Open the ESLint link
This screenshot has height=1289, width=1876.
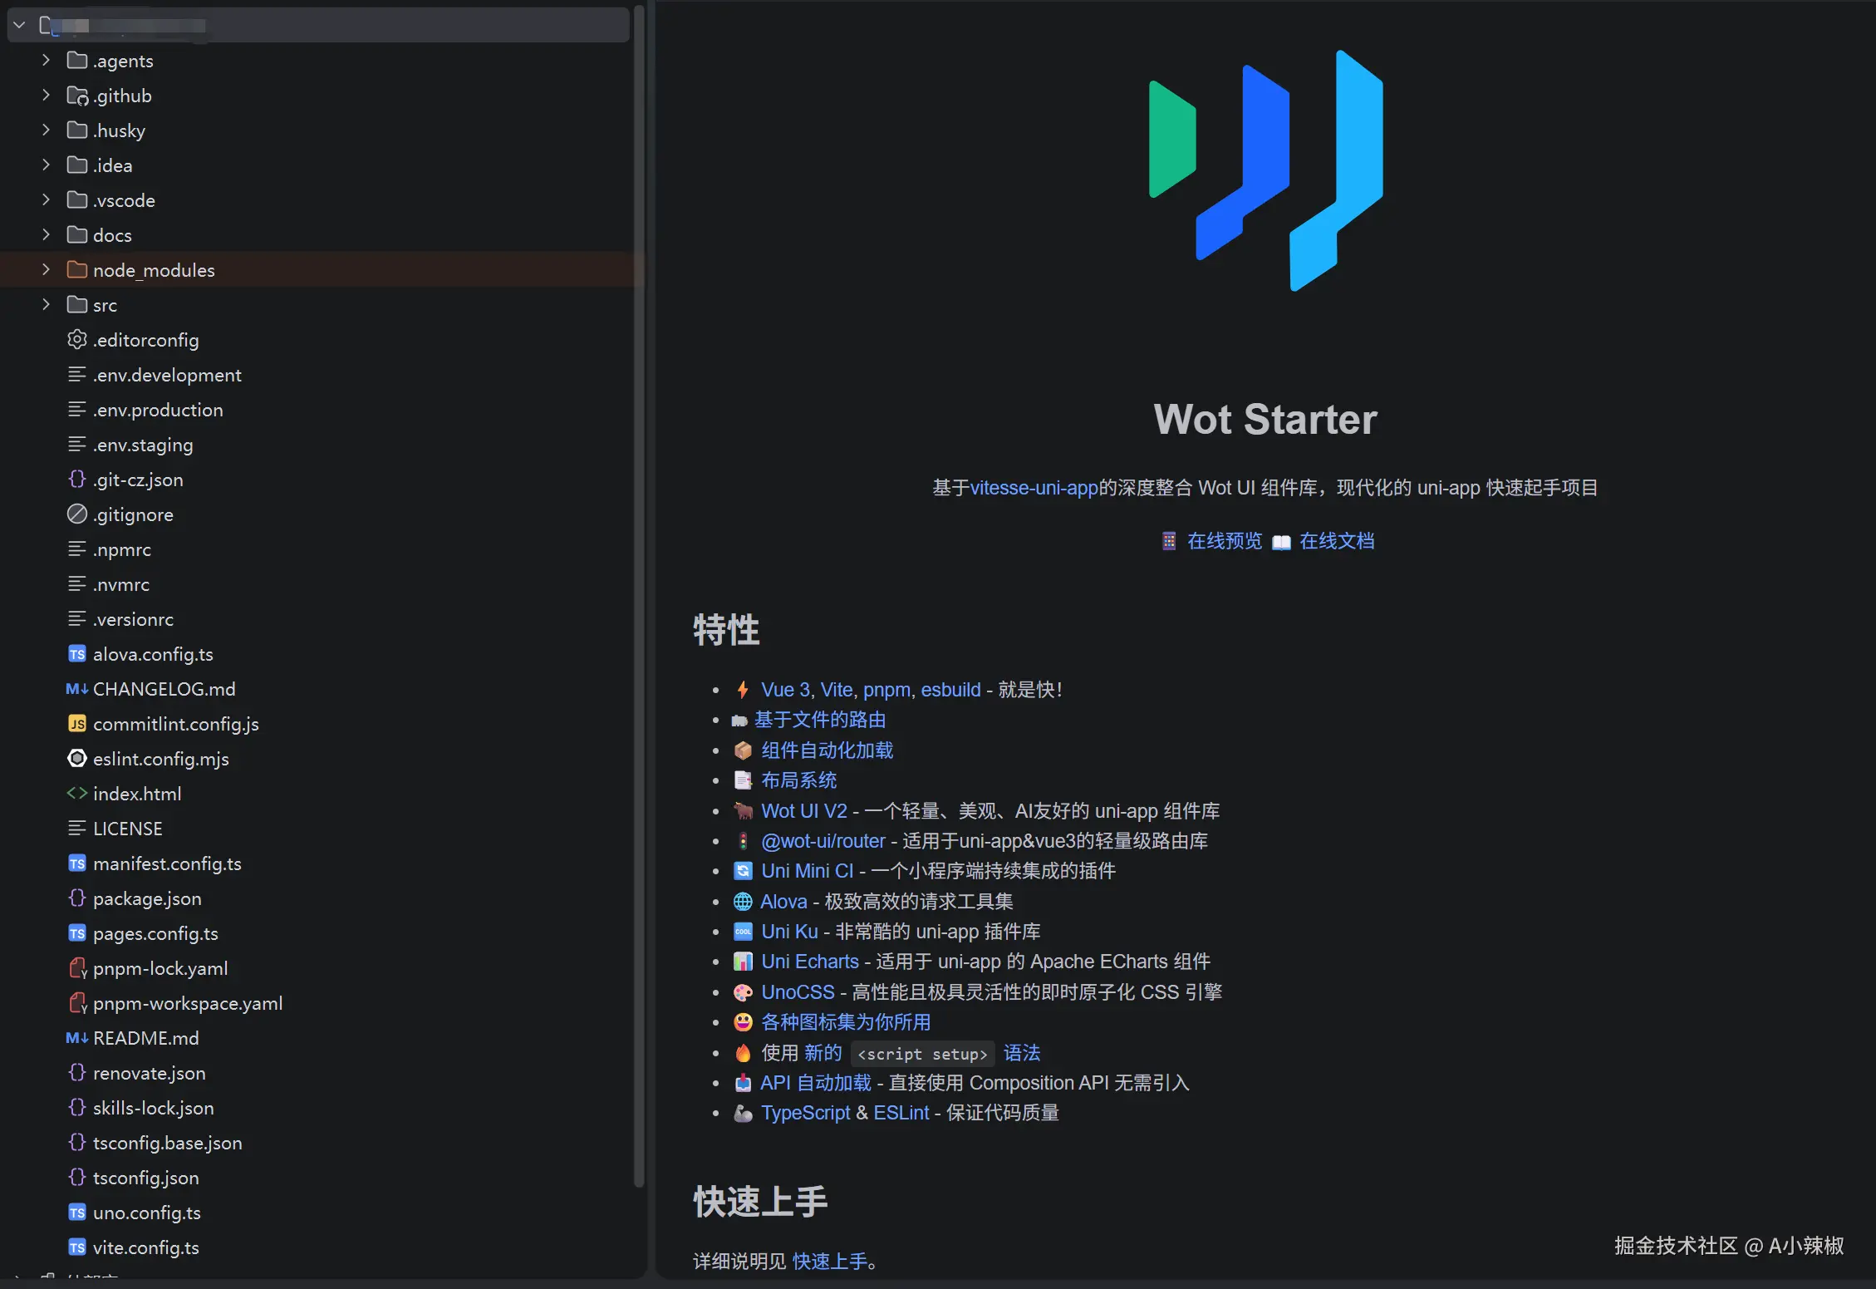click(901, 1113)
